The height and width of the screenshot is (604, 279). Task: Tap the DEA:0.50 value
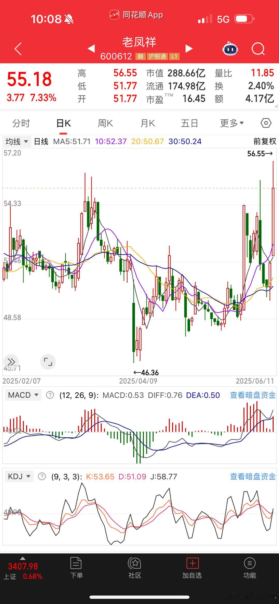tap(203, 395)
